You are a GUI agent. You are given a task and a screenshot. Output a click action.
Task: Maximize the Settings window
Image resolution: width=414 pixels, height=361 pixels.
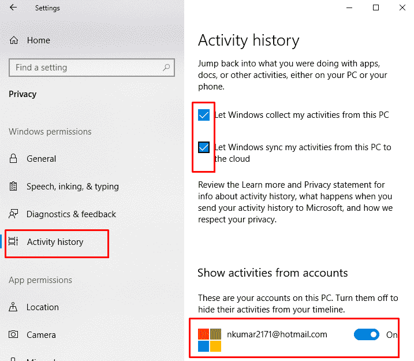(376, 8)
